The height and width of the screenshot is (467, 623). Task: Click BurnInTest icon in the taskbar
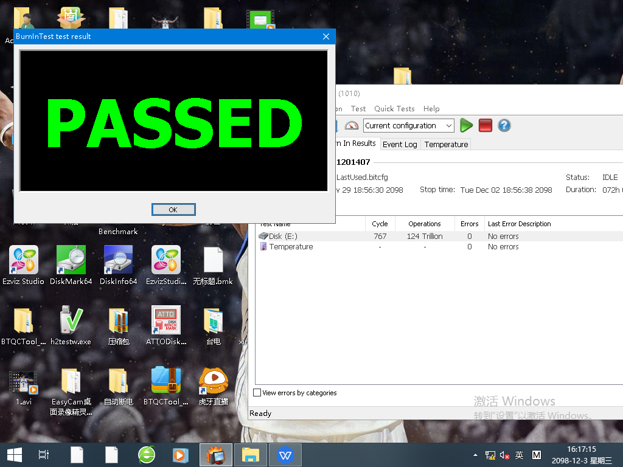pos(216,455)
